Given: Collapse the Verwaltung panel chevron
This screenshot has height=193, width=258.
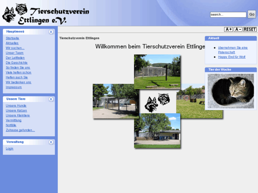Looking at the screenshot, I should click(x=51, y=142).
